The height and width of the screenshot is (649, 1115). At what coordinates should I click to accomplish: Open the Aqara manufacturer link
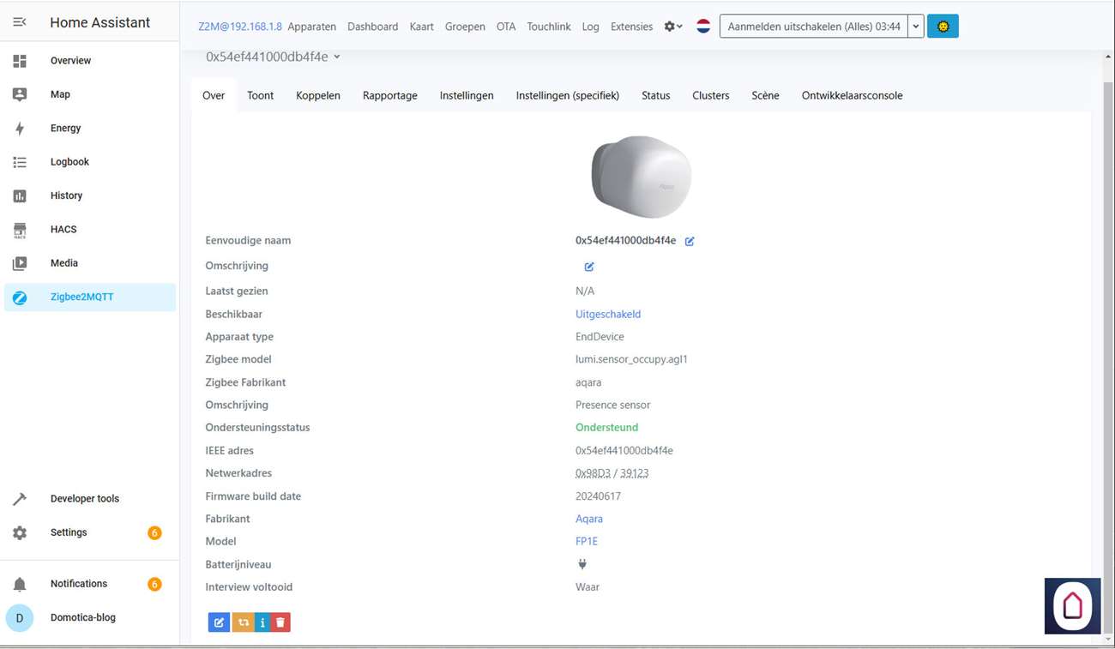[x=588, y=519]
